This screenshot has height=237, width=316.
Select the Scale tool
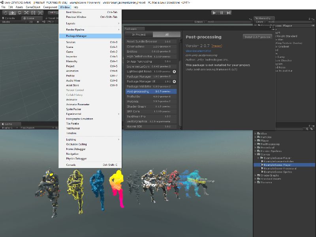click(26, 13)
